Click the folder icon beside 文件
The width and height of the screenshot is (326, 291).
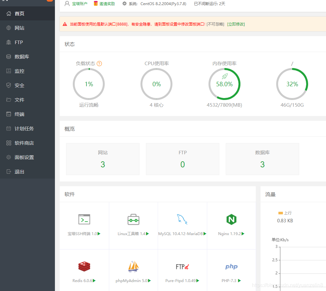(x=9, y=100)
